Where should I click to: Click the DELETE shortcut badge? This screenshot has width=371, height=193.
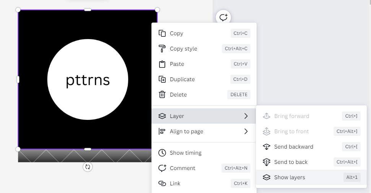coord(239,95)
